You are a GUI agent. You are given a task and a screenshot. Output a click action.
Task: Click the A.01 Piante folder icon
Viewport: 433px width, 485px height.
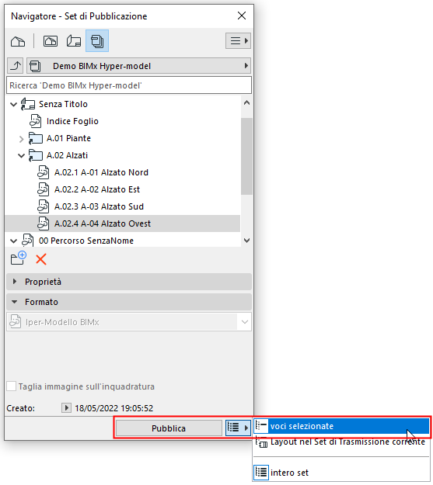click(x=35, y=138)
